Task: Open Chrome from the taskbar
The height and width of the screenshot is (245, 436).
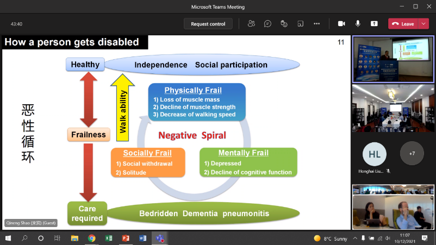Action: click(92, 238)
